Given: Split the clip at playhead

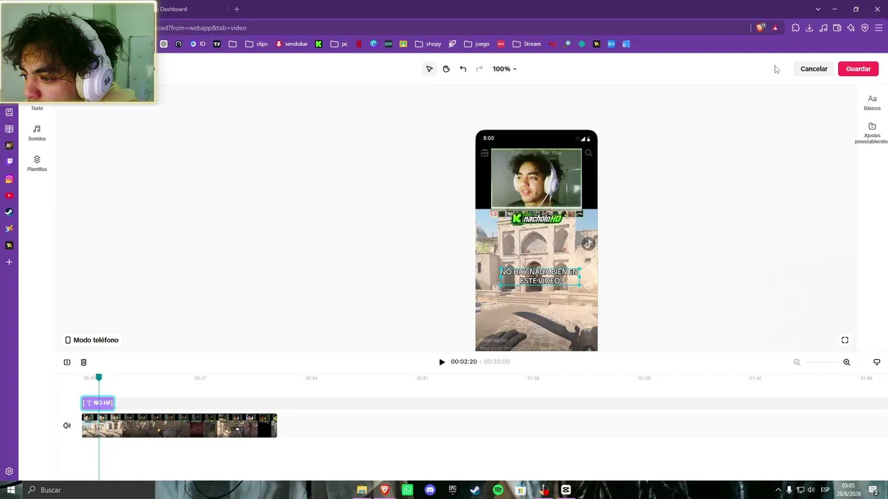Looking at the screenshot, I should point(67,362).
